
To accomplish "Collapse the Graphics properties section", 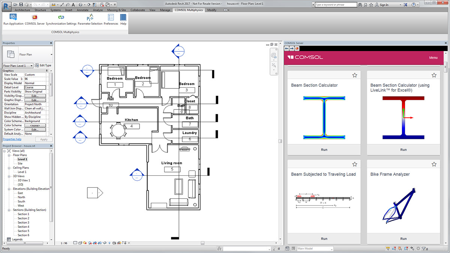I will pos(46,70).
